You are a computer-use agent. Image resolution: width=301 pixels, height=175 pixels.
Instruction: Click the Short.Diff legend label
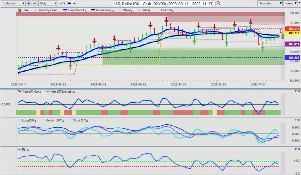tap(79, 120)
